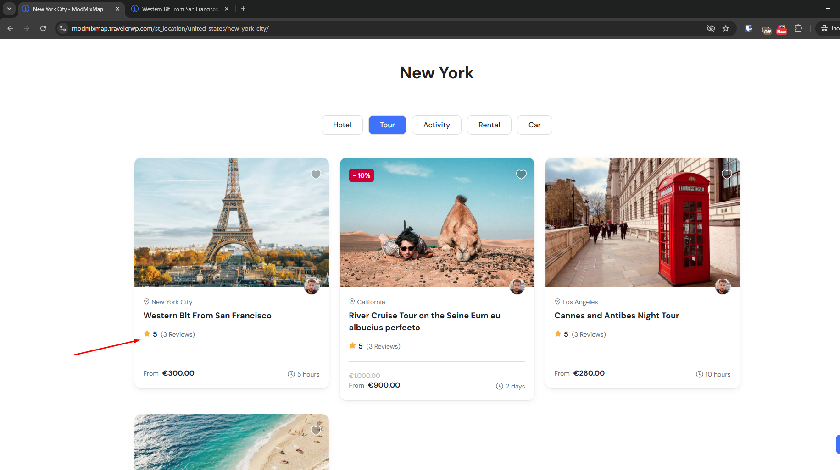Open the Activity tab
Image resolution: width=840 pixels, height=470 pixels.
point(437,125)
